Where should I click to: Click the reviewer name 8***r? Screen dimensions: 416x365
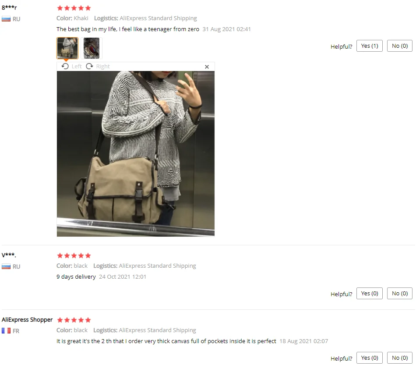[x=9, y=7]
